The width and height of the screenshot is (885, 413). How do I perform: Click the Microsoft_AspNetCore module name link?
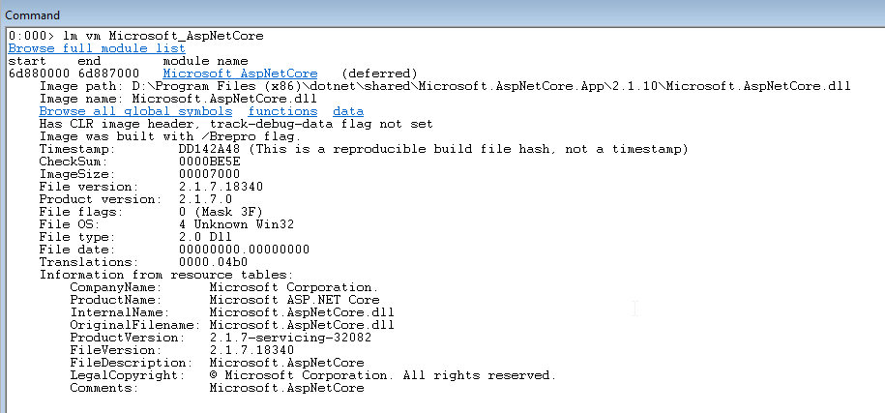pos(241,74)
